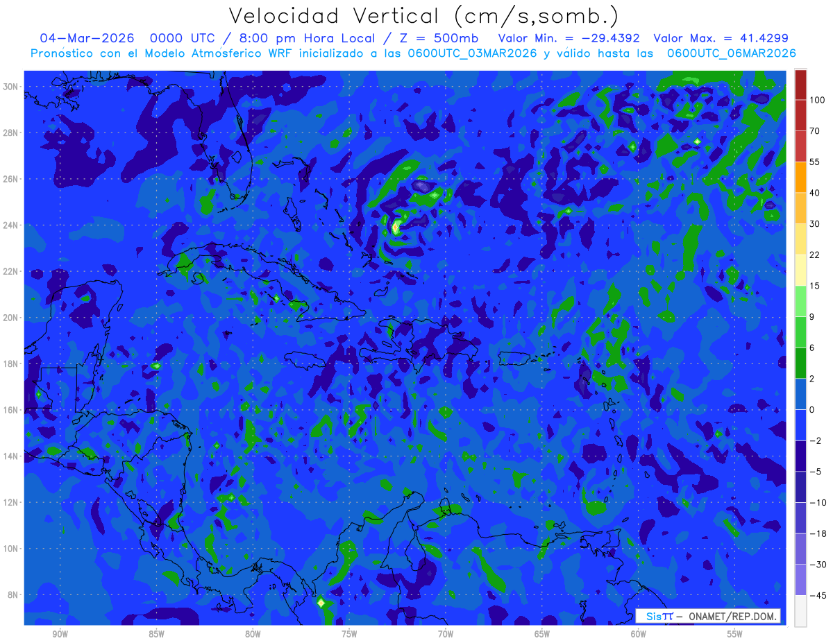Click the legend value "22"
The height and width of the screenshot is (643, 833).
pos(815,255)
